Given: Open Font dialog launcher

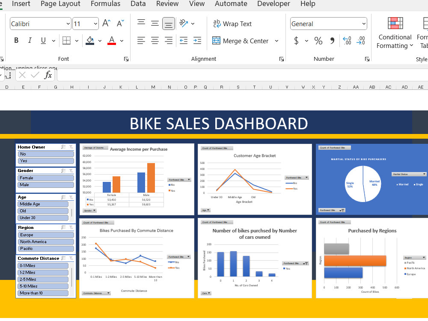Looking at the screenshot, I should point(126,59).
